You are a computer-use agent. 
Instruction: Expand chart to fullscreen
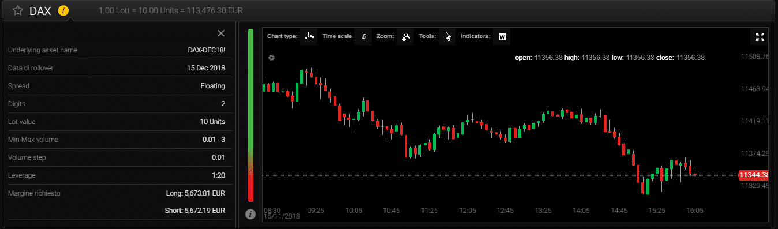pyautogui.click(x=760, y=37)
